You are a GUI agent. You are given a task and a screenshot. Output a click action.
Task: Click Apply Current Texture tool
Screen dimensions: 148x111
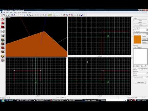(3, 44)
